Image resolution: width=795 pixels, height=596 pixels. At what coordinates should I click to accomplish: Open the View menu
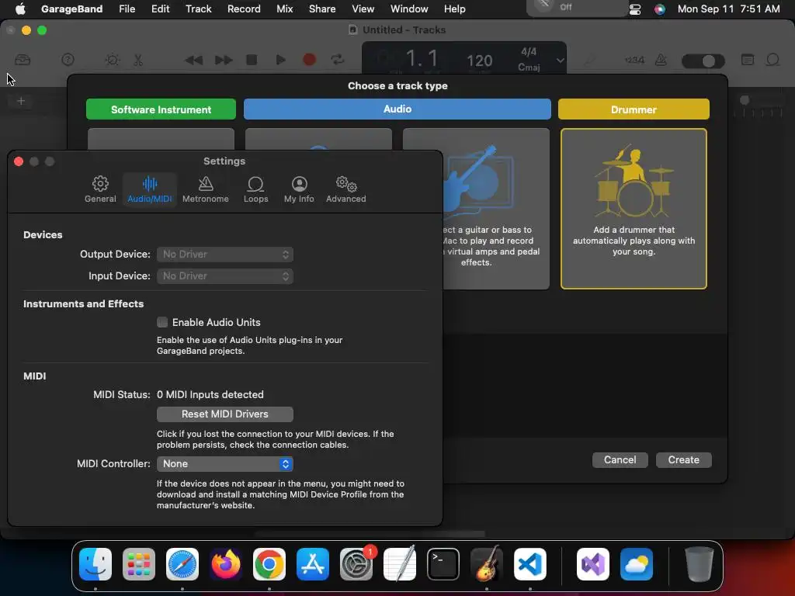click(x=363, y=9)
